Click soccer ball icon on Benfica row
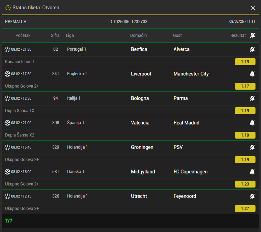 (8, 49)
